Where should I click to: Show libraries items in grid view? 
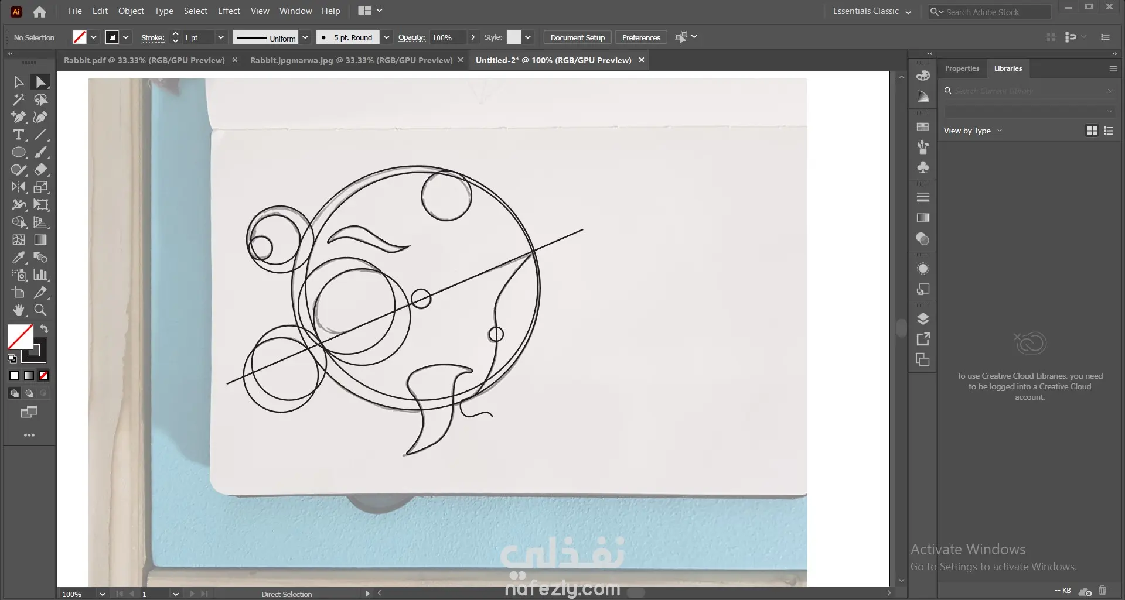click(x=1092, y=131)
